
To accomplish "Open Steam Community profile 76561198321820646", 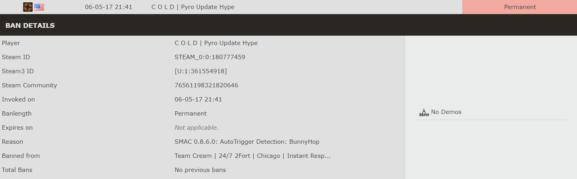I will point(206,85).
